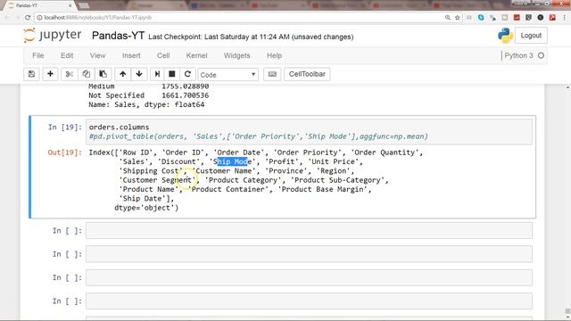Click 'Customer Segment' in output
Viewport: 571px width, 321px height.
[x=157, y=180]
